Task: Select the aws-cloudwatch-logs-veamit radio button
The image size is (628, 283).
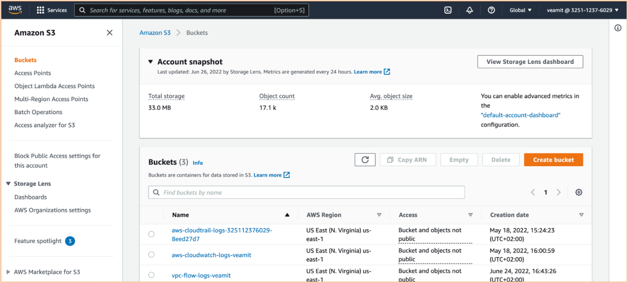Action: tap(151, 254)
